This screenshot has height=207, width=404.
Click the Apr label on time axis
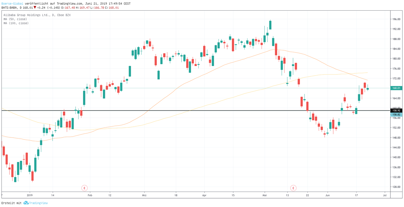(204, 195)
